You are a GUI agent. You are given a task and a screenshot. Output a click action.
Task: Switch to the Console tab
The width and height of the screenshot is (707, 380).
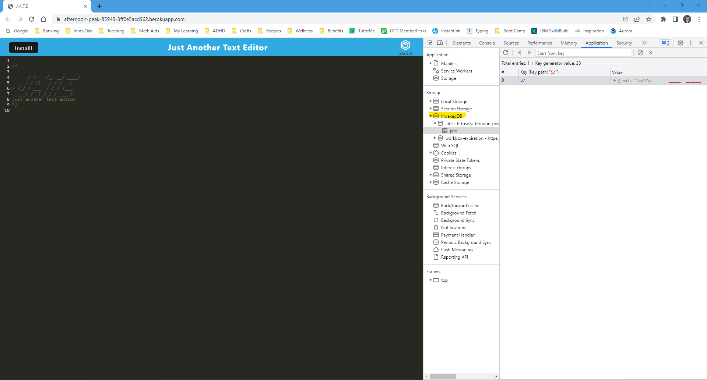click(487, 43)
